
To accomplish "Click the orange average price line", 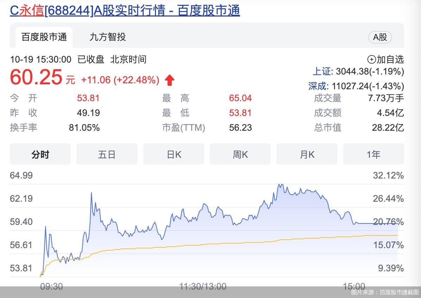I will (x=211, y=245).
